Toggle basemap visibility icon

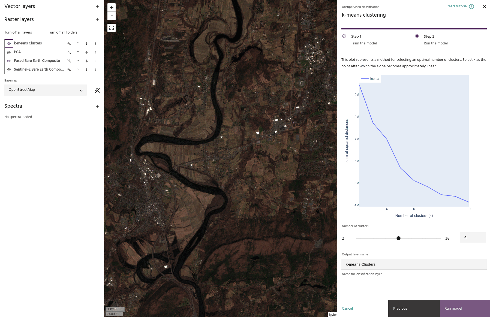(97, 90)
